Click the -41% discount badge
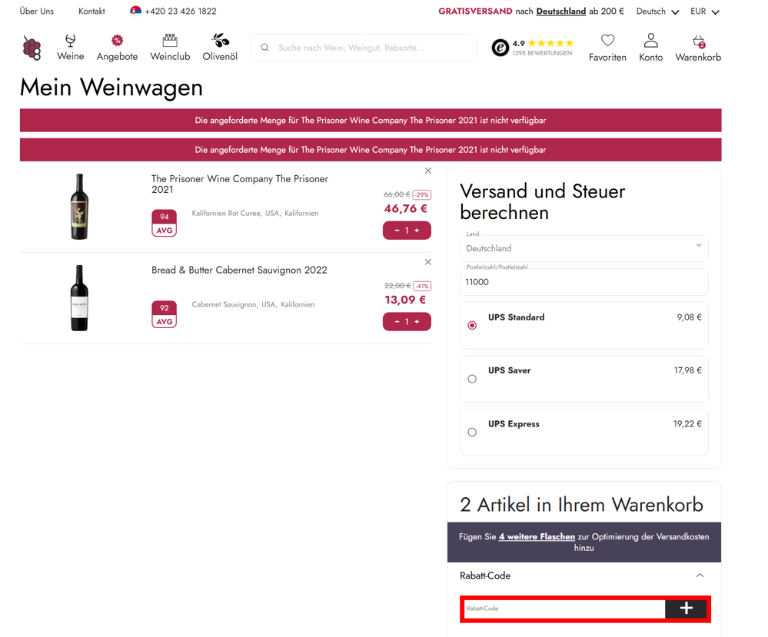 click(422, 286)
